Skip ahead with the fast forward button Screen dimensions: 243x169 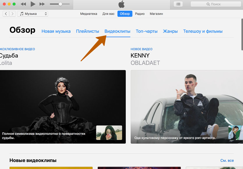(42, 4)
